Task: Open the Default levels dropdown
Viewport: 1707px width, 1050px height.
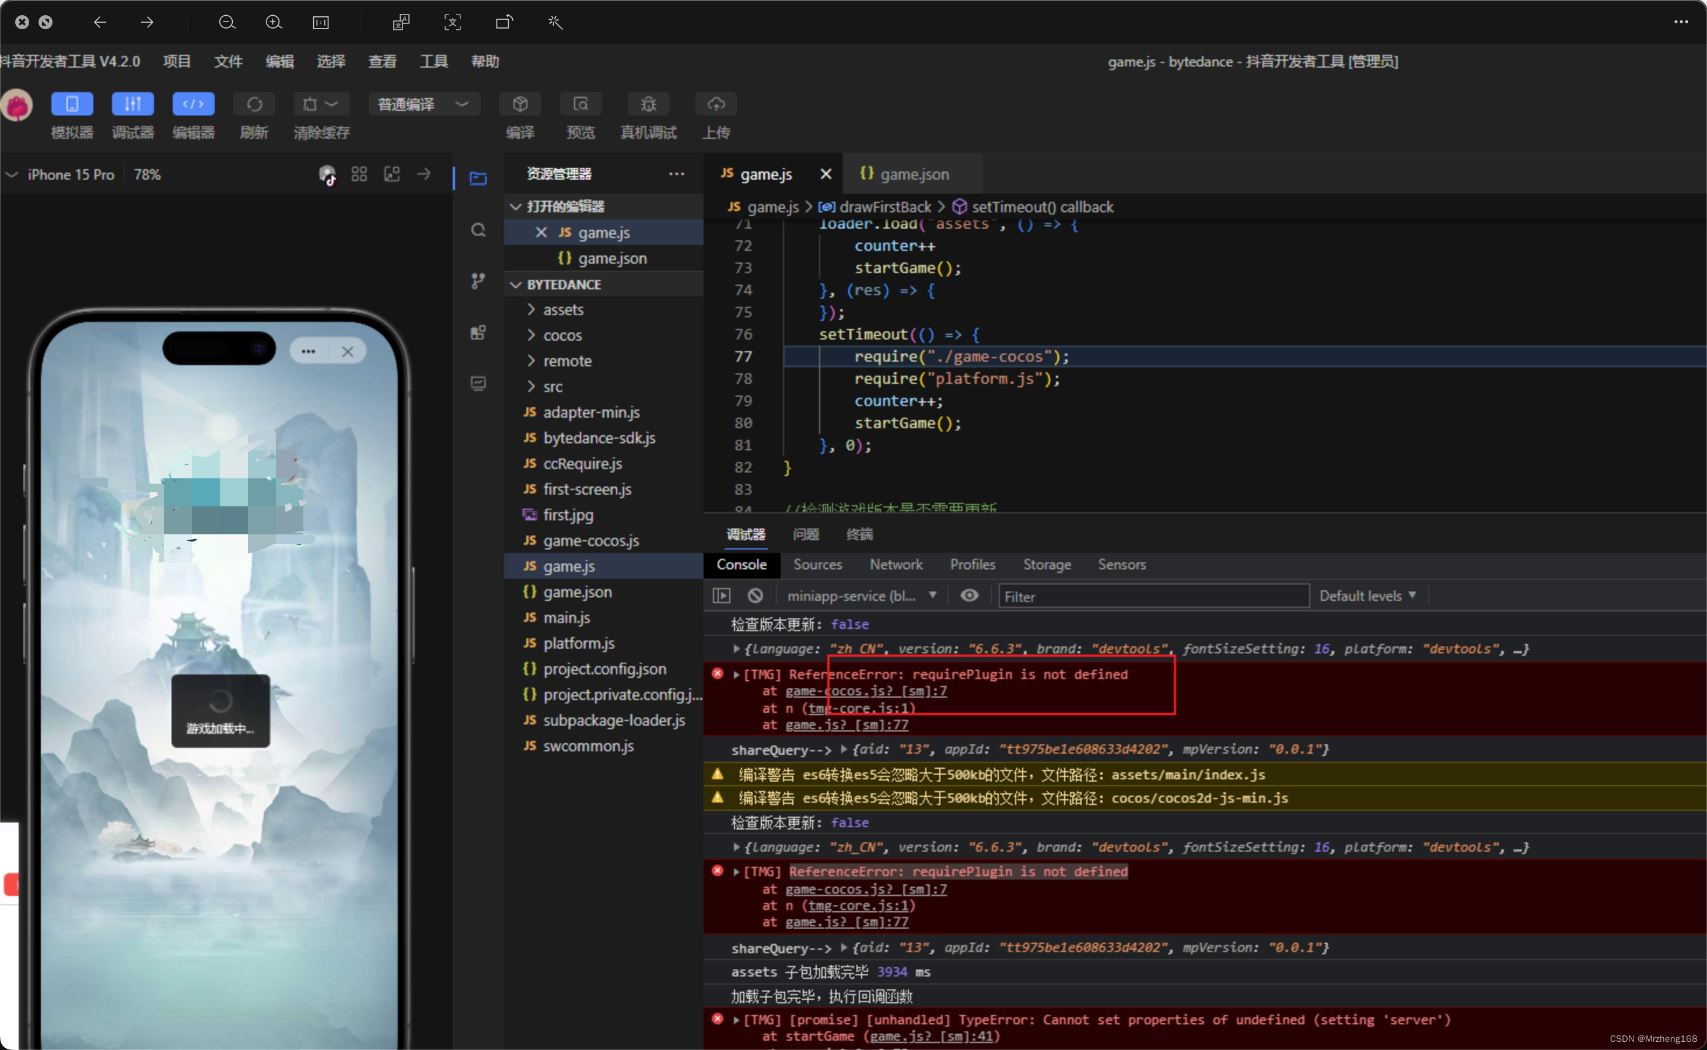Action: (1367, 596)
